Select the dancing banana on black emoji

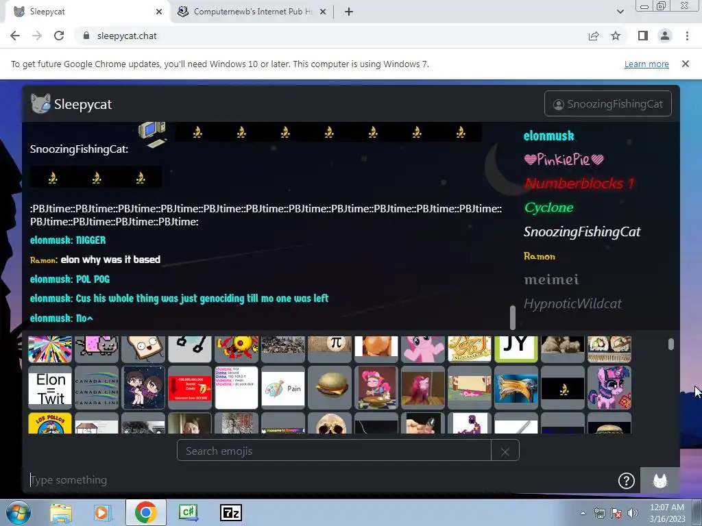(562, 388)
